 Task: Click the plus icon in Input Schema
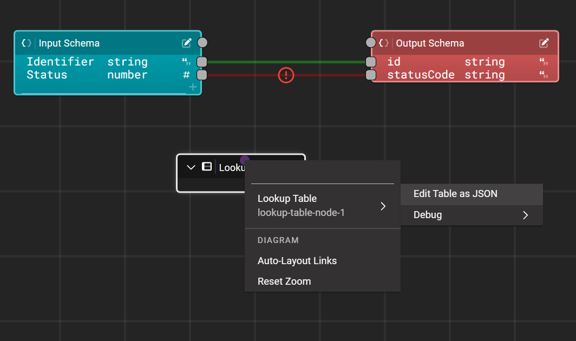(193, 87)
